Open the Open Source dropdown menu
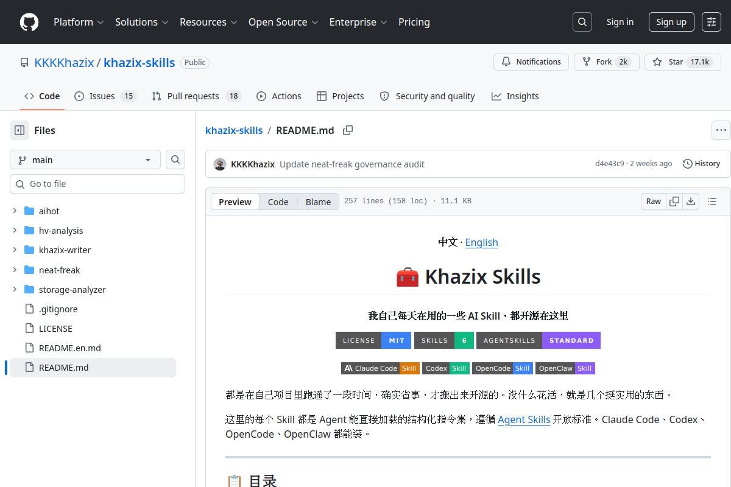This screenshot has width=731, height=487. pyautogui.click(x=283, y=22)
